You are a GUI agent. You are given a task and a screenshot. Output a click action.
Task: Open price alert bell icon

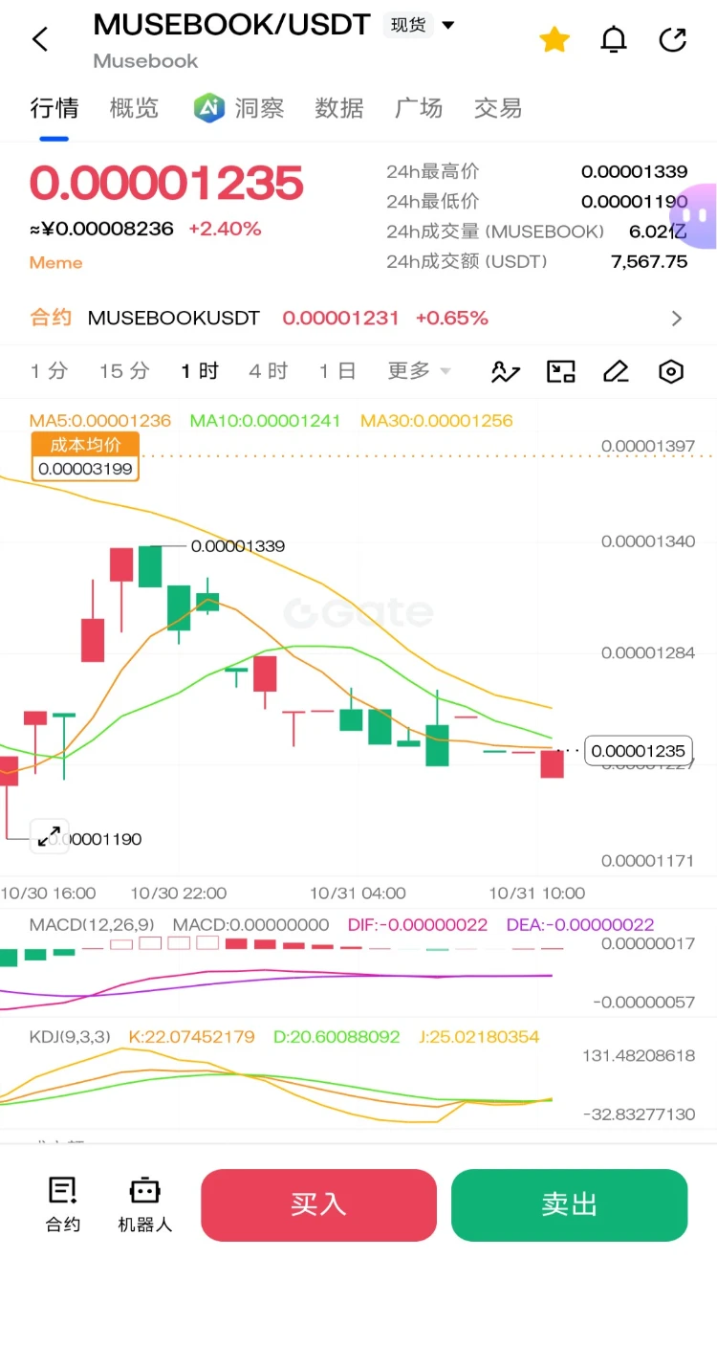(614, 39)
